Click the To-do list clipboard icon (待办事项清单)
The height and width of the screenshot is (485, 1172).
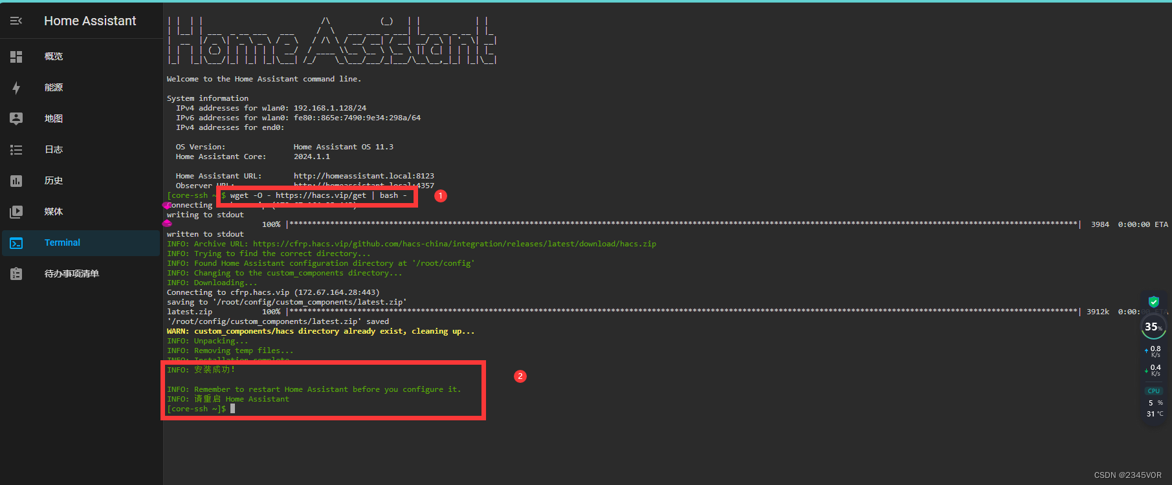tap(16, 274)
